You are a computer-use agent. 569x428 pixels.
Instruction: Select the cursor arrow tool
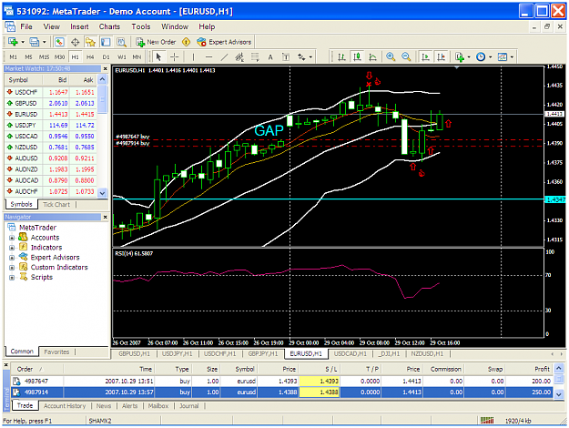[x=158, y=57]
